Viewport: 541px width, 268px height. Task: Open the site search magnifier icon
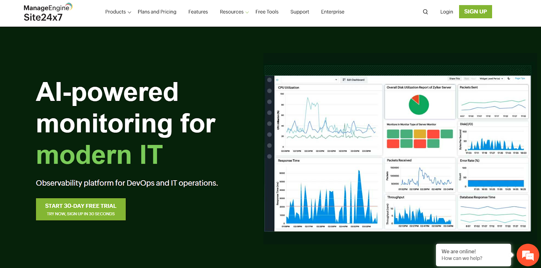(425, 12)
